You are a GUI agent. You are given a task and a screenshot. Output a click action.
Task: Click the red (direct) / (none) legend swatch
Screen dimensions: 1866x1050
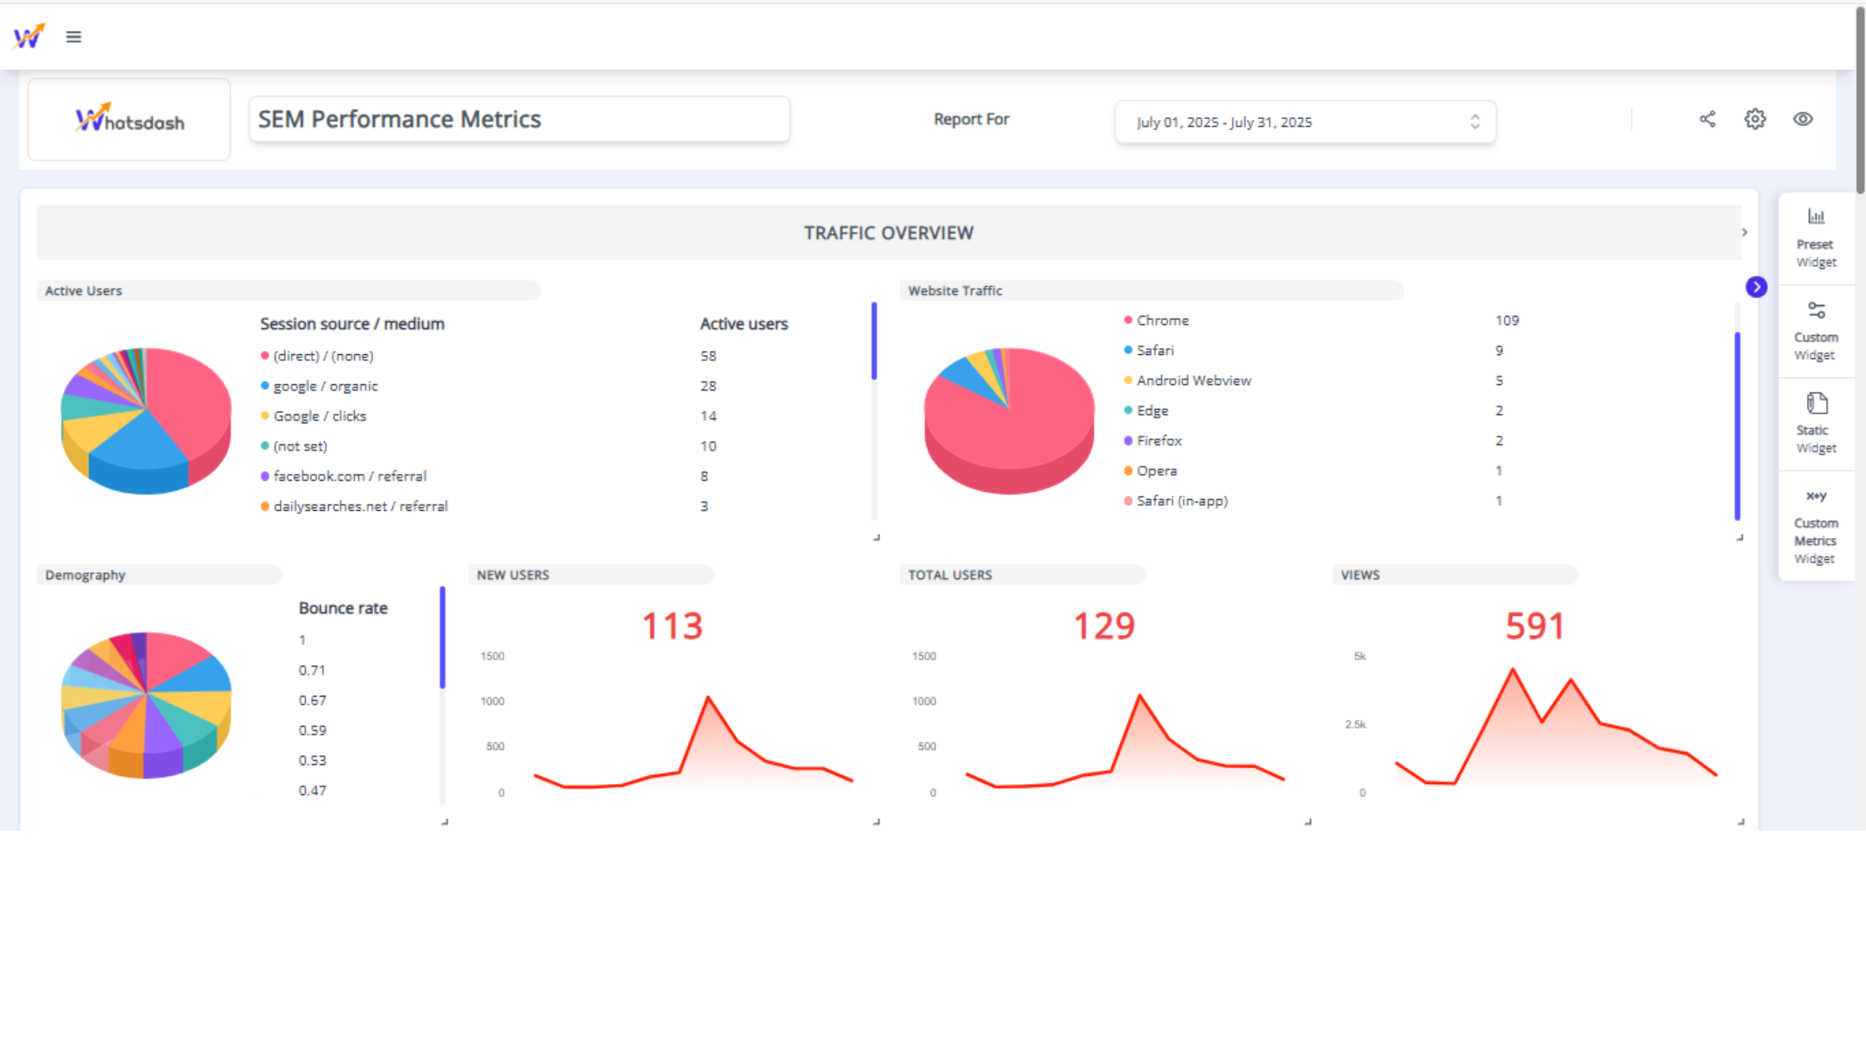pos(263,355)
